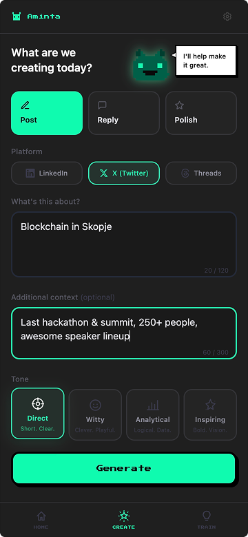Choose the Witty tone smiley icon
Viewport: 248px width, 537px height.
tap(95, 405)
